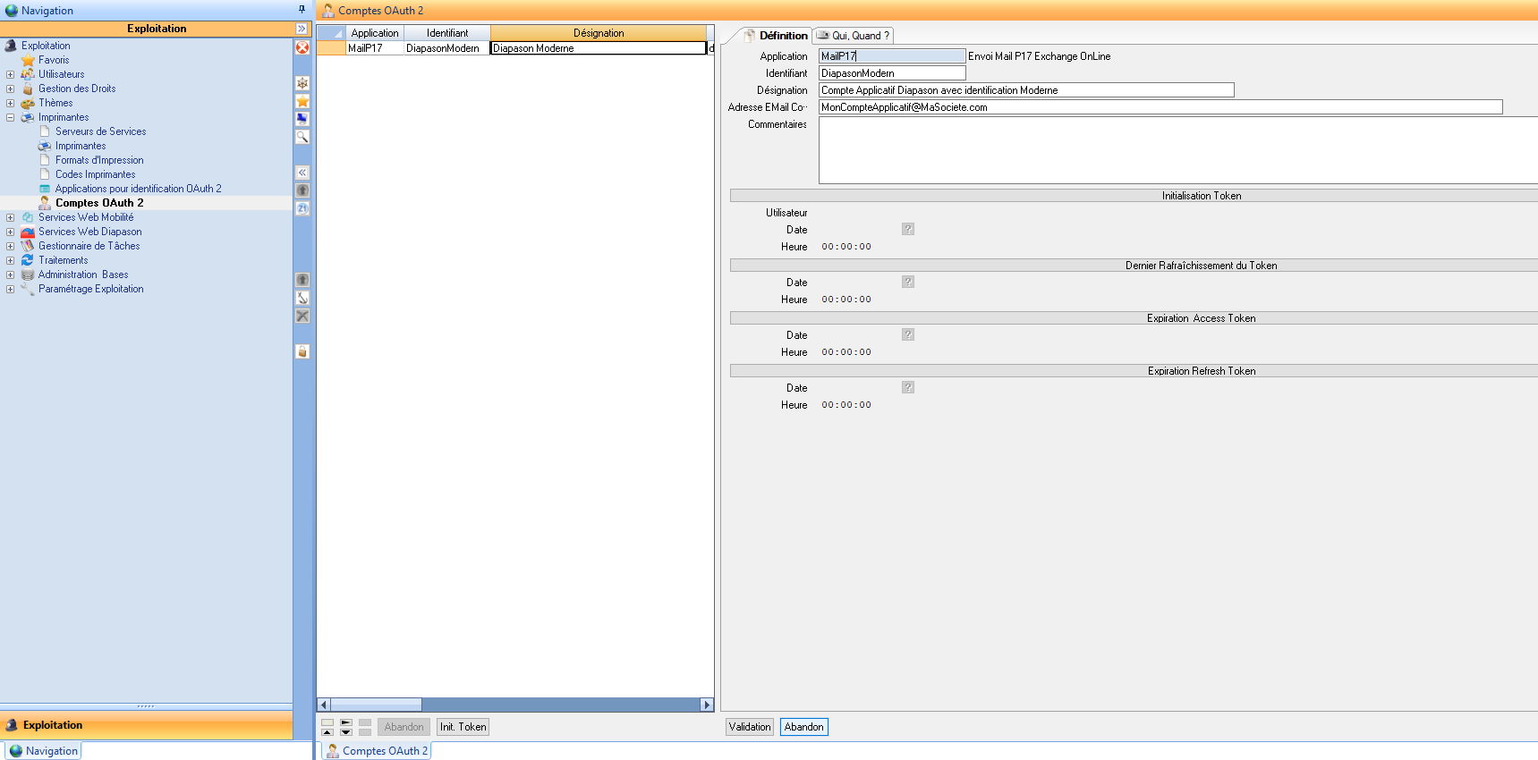Click the magnifying glass search icon
This screenshot has width=1538, height=760.
[302, 137]
